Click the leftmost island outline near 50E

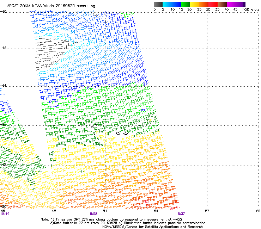(92, 127)
